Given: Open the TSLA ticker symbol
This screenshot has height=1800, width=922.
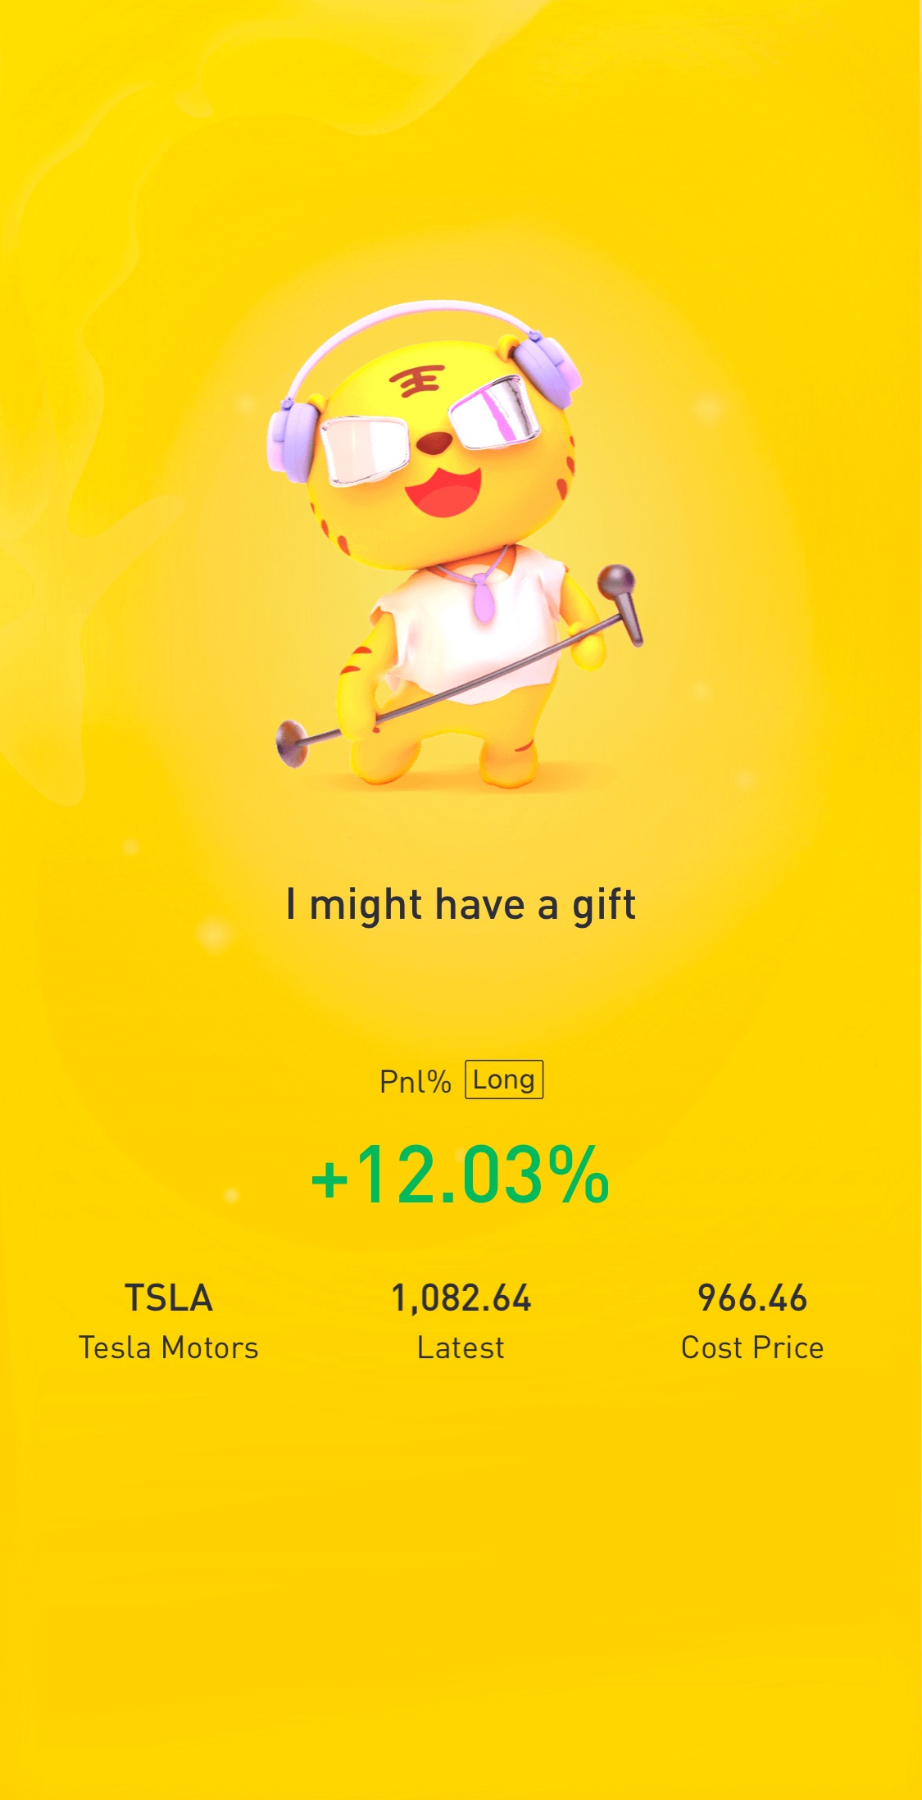Looking at the screenshot, I should tap(169, 1298).
